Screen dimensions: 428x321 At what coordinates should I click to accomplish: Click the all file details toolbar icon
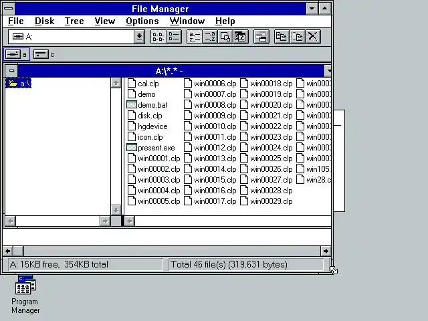pyautogui.click(x=174, y=37)
